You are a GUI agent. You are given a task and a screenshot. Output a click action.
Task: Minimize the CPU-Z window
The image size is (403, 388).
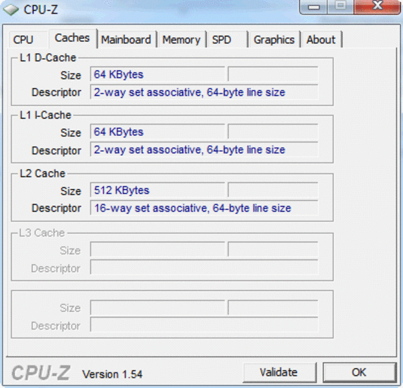313,6
